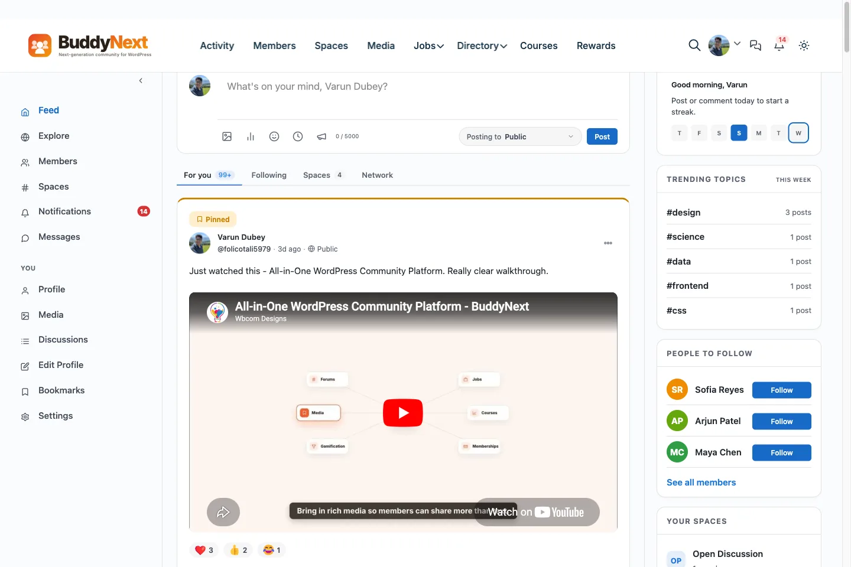
Task: Click See all members link
Action: click(701, 483)
